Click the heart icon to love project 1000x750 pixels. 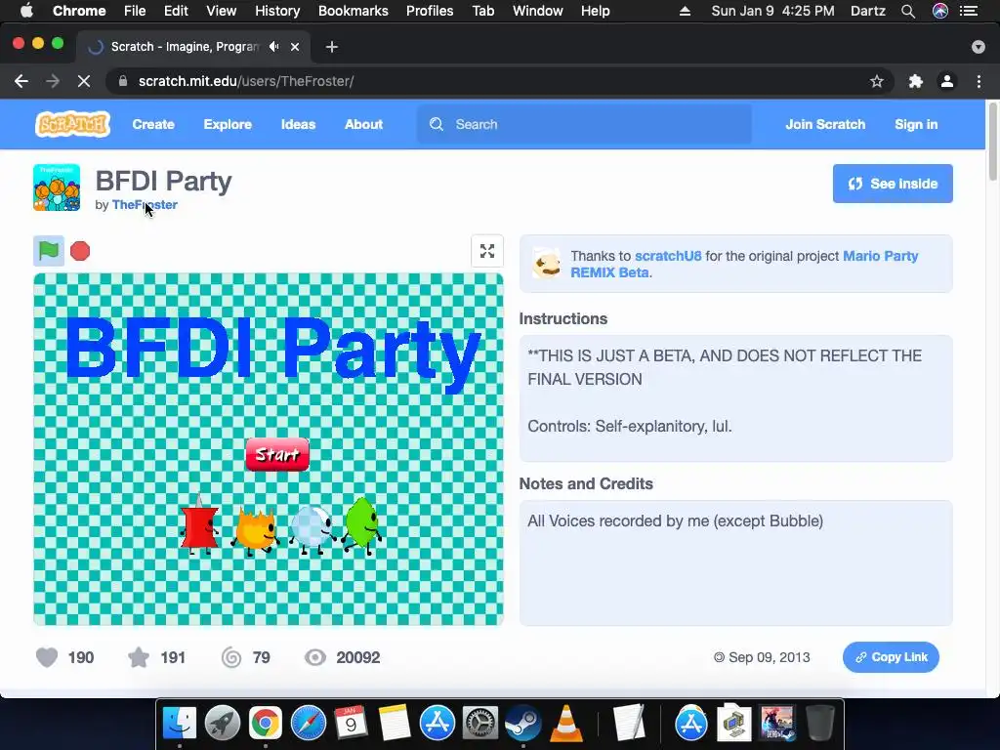click(47, 657)
